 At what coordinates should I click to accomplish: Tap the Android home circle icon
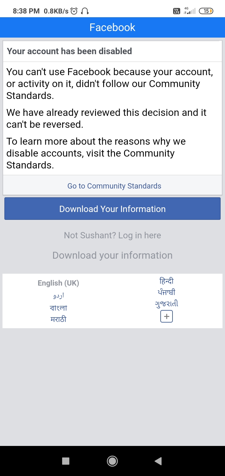[112, 461]
